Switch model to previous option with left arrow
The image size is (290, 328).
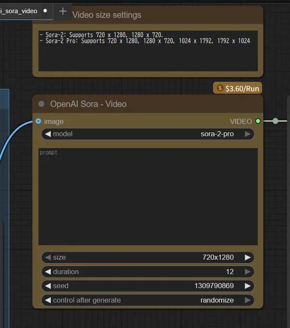[x=48, y=134]
